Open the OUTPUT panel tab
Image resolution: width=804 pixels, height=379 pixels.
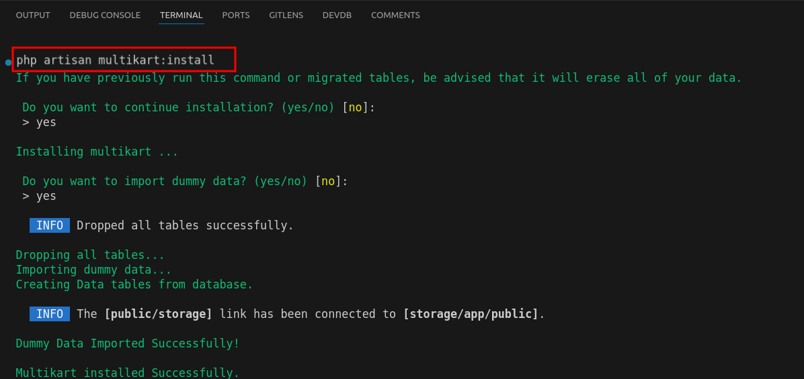tap(33, 15)
